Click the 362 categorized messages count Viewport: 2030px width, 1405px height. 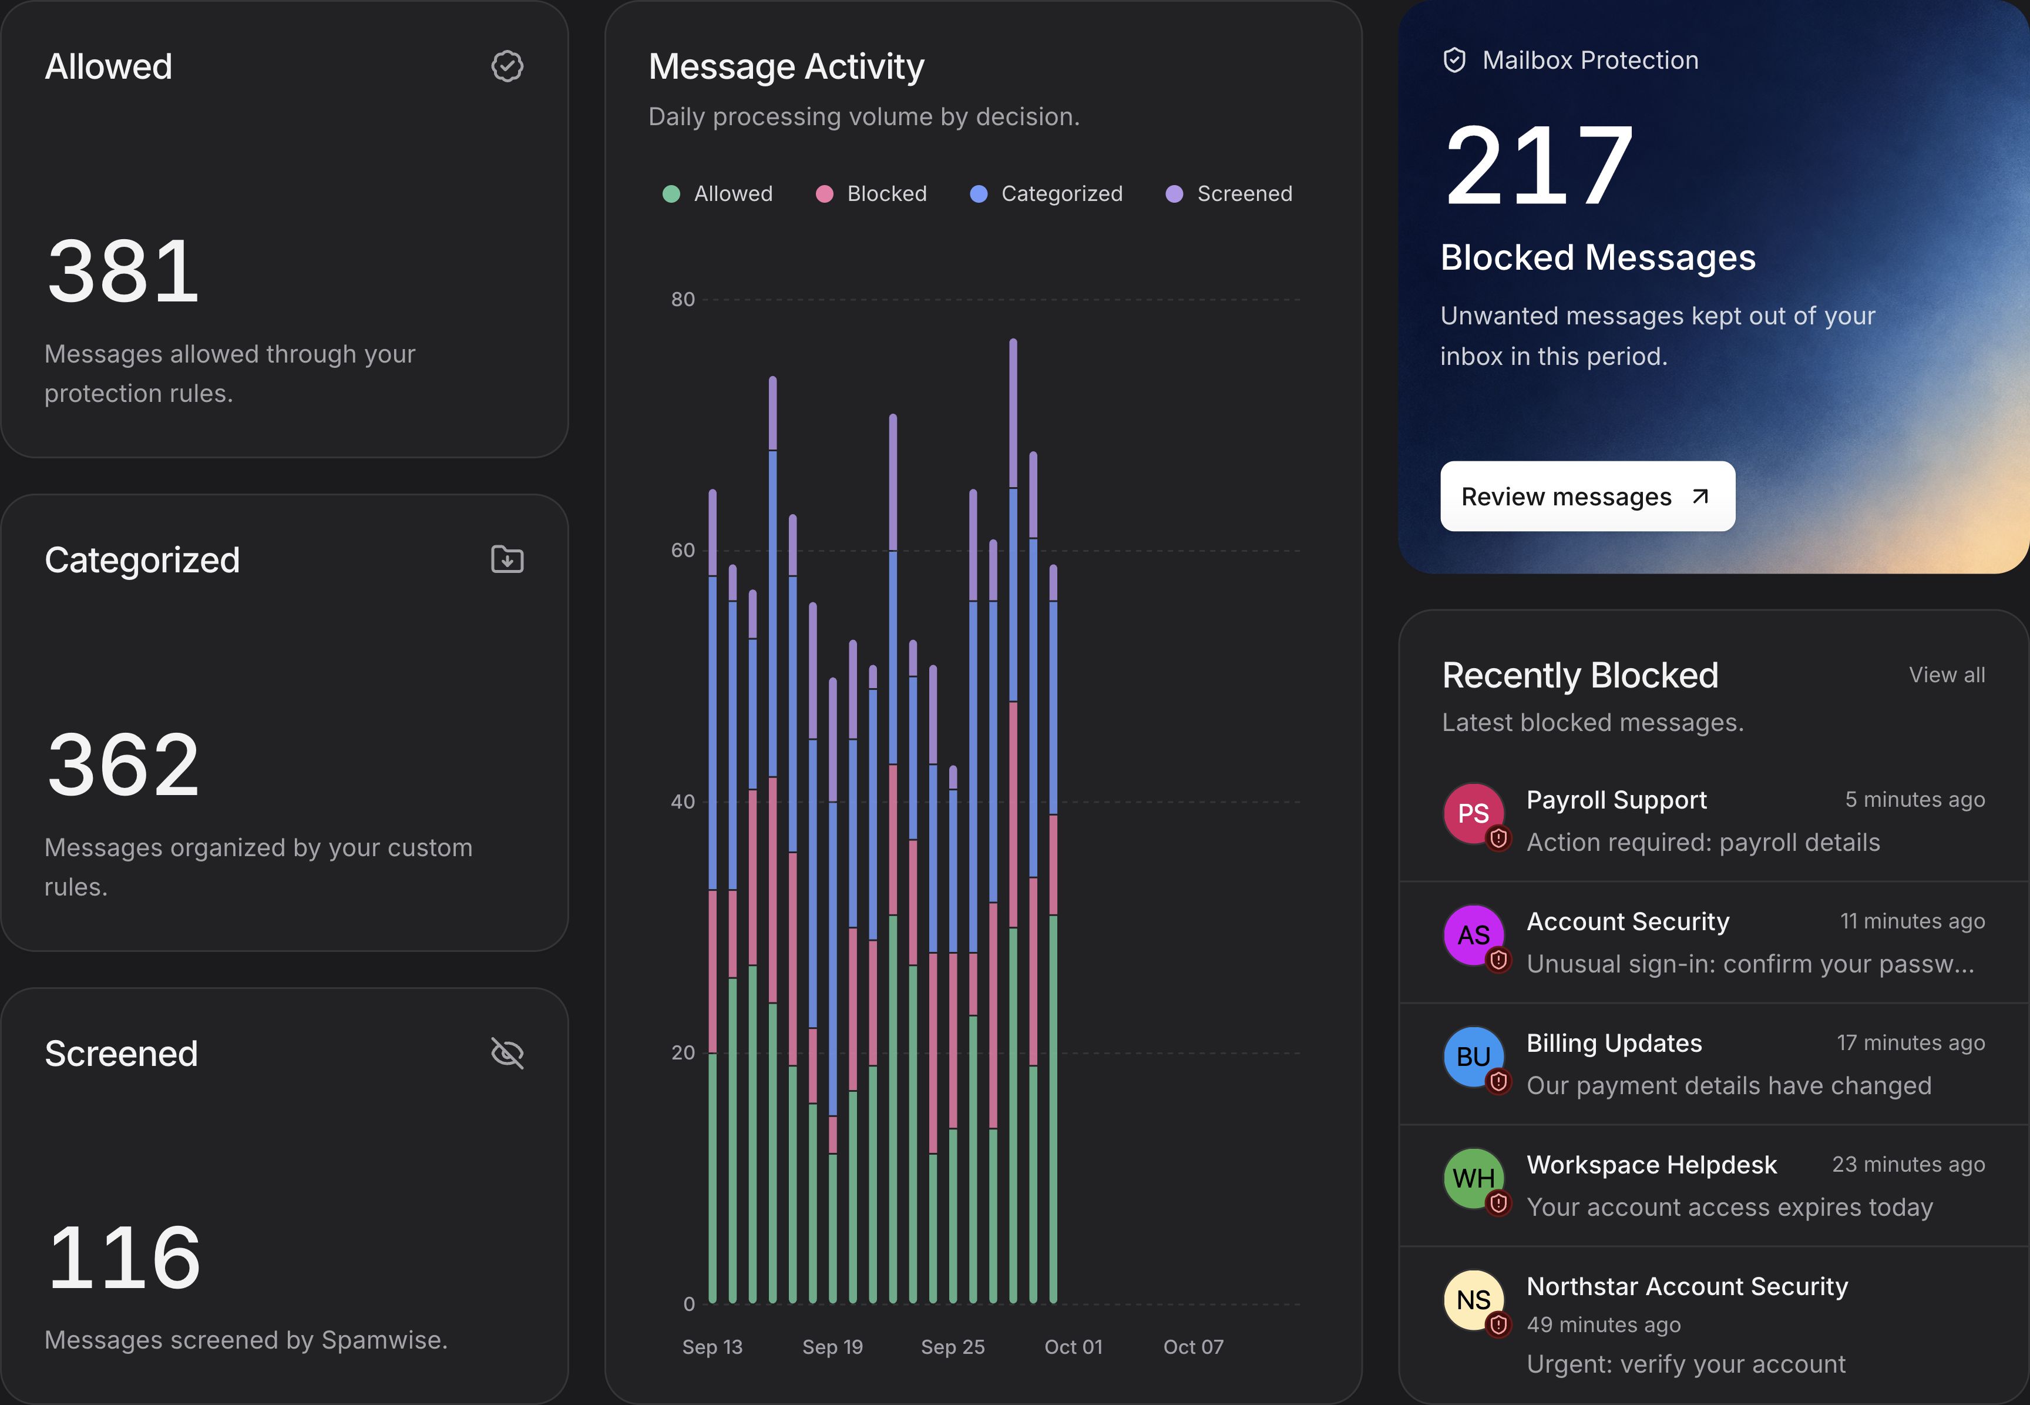pyautogui.click(x=123, y=764)
